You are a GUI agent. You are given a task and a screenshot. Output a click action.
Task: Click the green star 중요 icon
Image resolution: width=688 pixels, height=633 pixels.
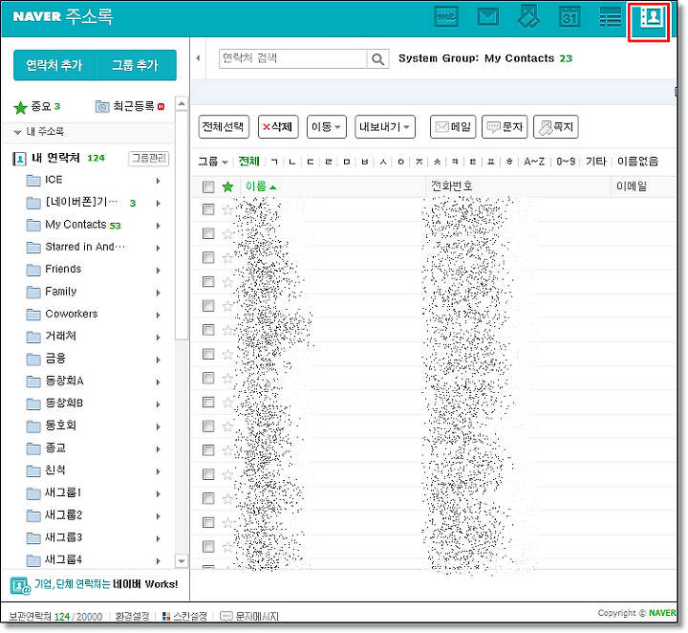[x=20, y=107]
